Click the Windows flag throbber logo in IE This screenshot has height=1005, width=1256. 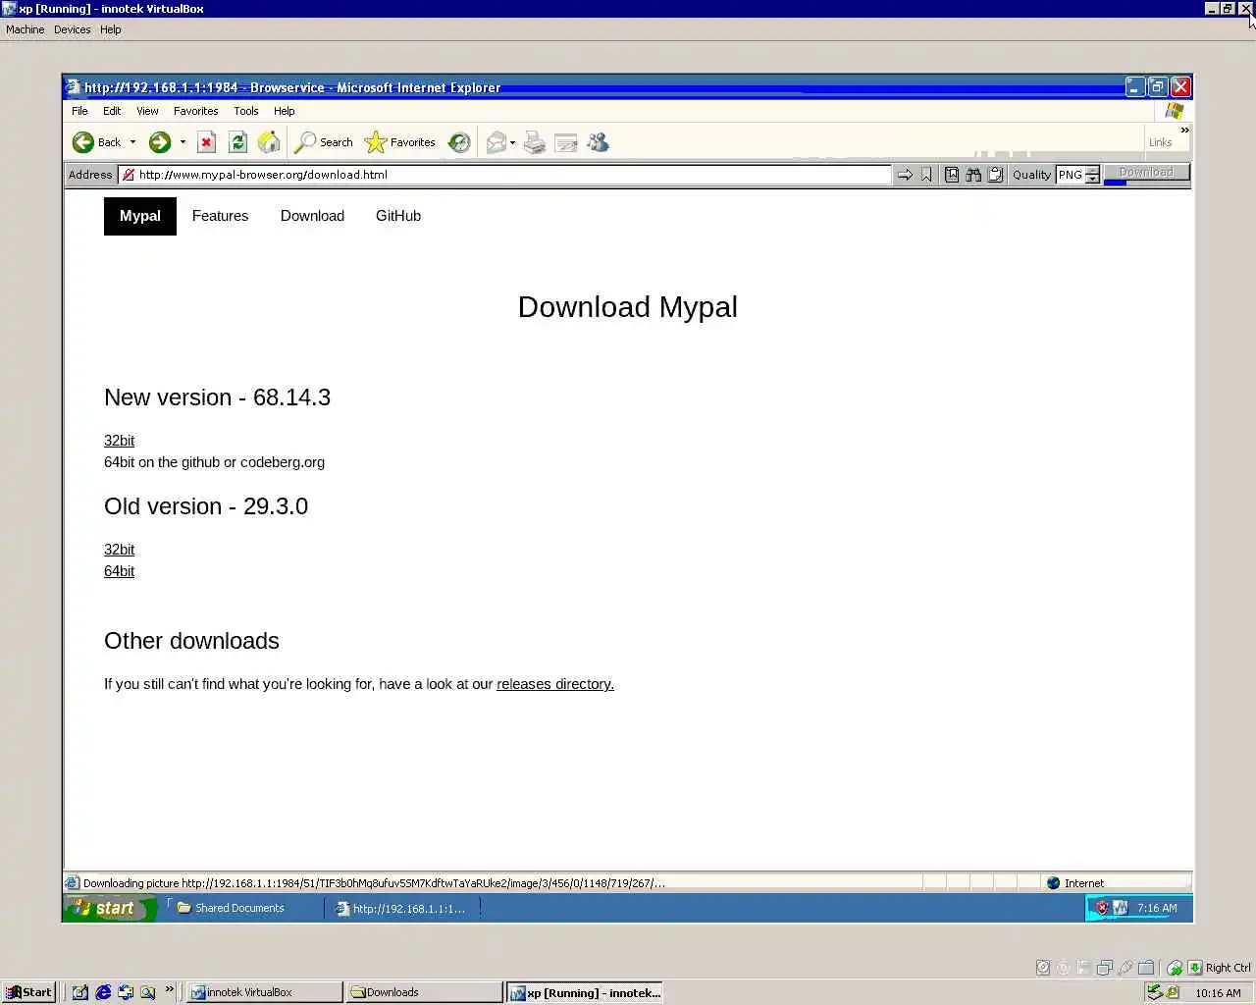(x=1175, y=111)
